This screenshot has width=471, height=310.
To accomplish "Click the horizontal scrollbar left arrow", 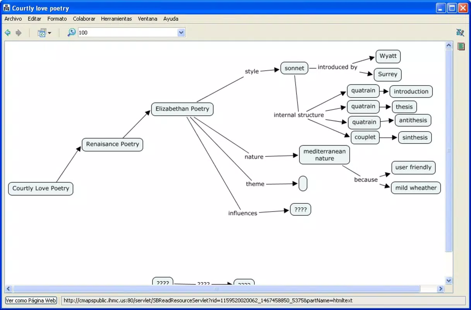I will (x=9, y=289).
